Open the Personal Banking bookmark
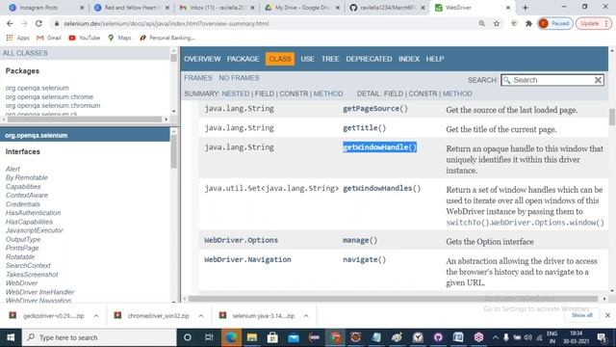616x347 pixels. point(167,38)
